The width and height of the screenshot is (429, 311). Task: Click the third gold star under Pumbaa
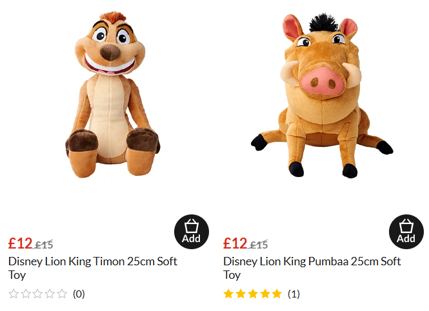253,294
